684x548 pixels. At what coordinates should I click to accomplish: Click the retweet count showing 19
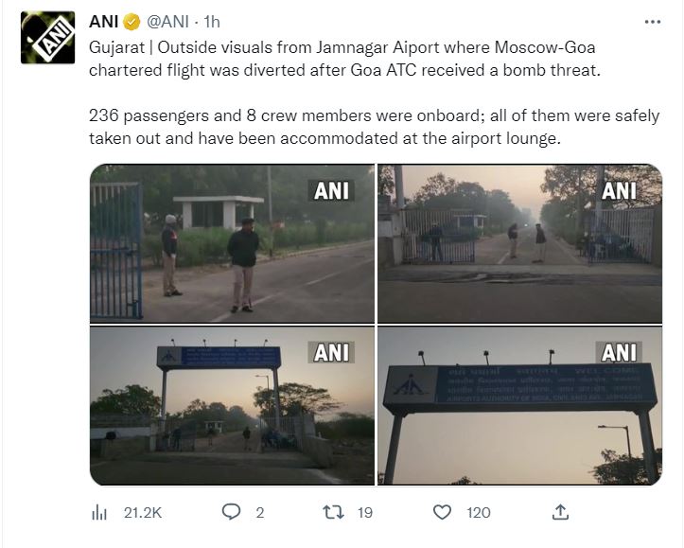pos(364,512)
